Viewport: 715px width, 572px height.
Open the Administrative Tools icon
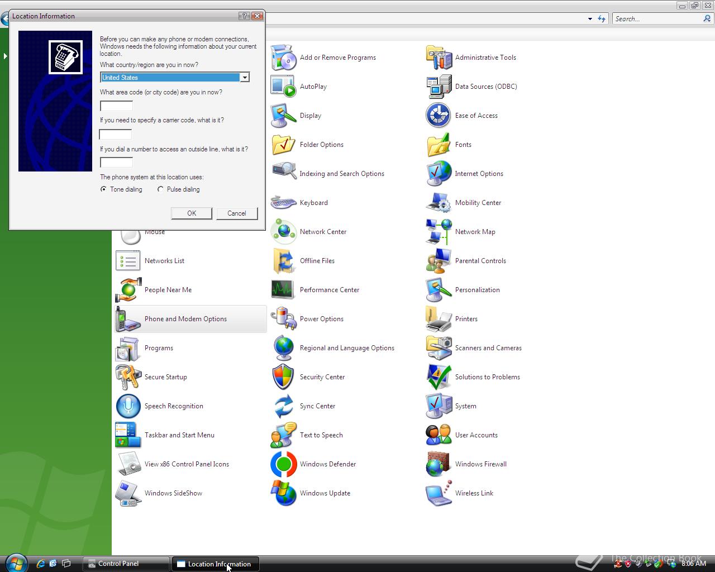[x=439, y=58]
